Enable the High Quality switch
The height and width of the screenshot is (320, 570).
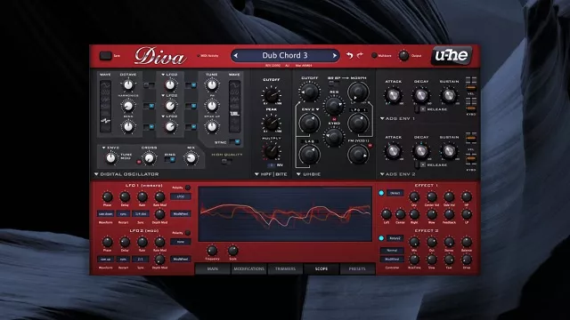tap(226, 162)
